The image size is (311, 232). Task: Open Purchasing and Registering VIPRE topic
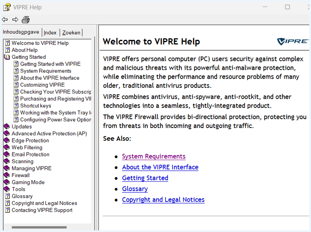click(56, 98)
